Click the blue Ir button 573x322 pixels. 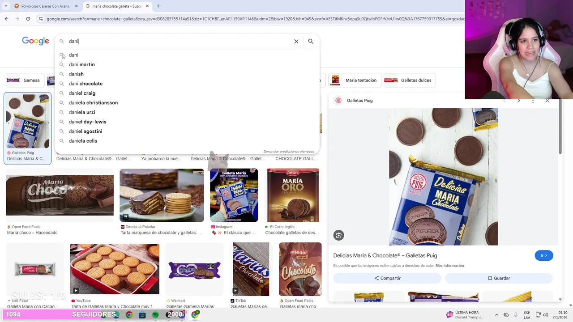point(544,255)
